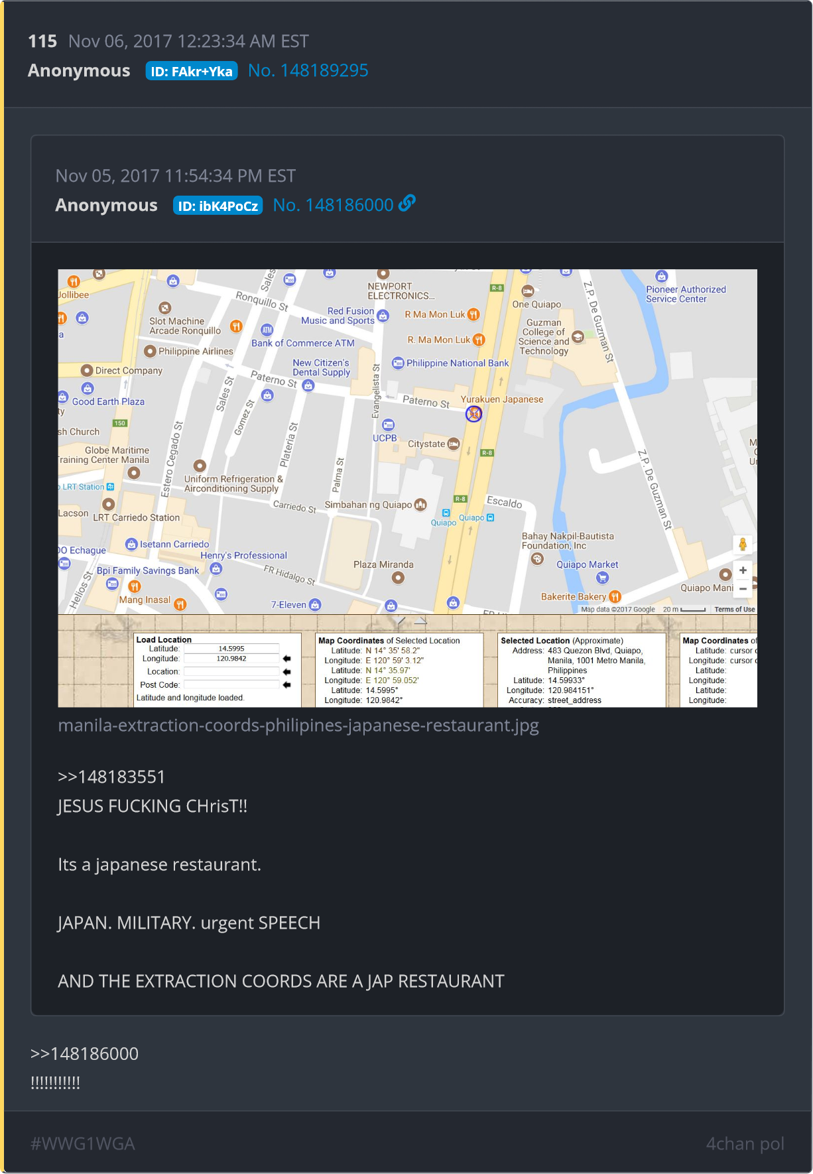The image size is (813, 1174).
Task: Open the One Quiapo hotel pin
Action: (x=528, y=291)
